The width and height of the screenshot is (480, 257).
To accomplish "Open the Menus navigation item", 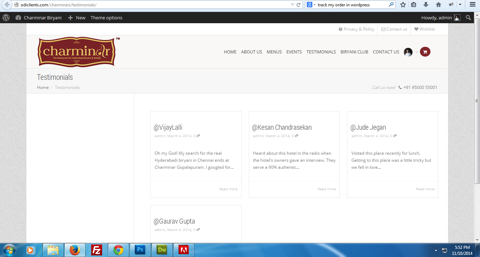I will pyautogui.click(x=274, y=52).
